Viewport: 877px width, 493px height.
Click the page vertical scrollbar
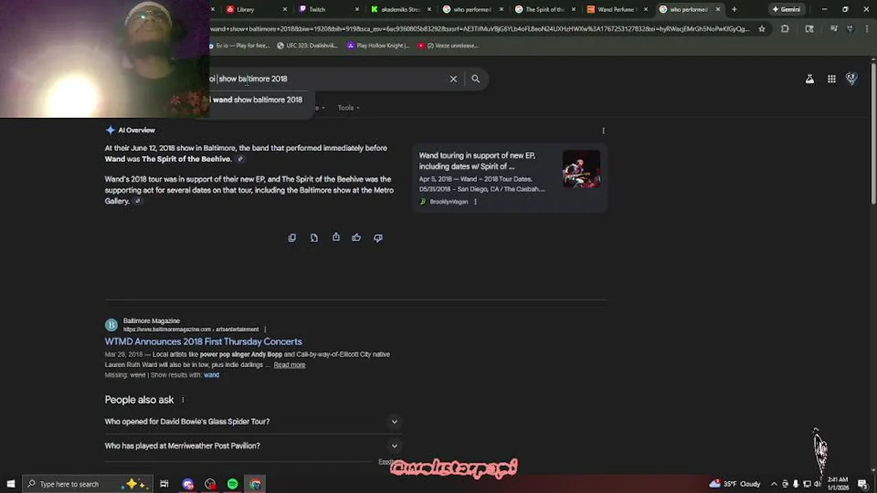tap(873, 134)
